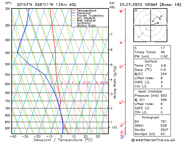Viewport: 184px width, 142px height.
Task: Click the '7' km altitude label
Action: coord(111,34)
